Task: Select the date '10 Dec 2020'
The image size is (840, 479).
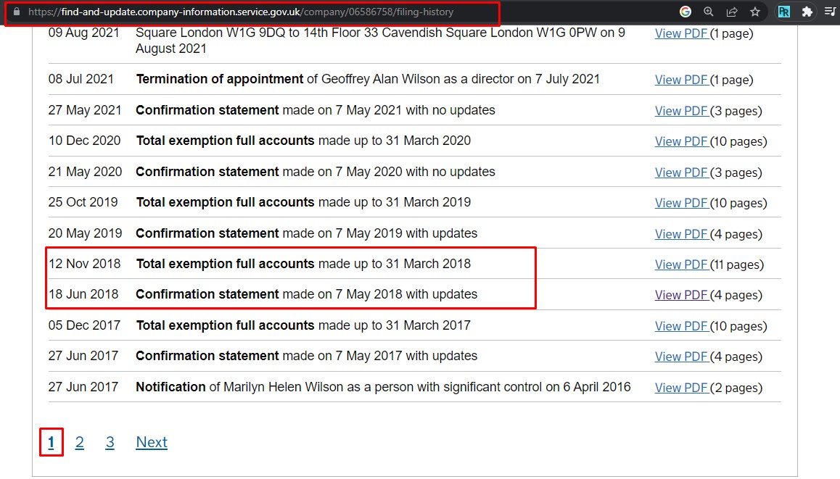Action: click(x=84, y=141)
